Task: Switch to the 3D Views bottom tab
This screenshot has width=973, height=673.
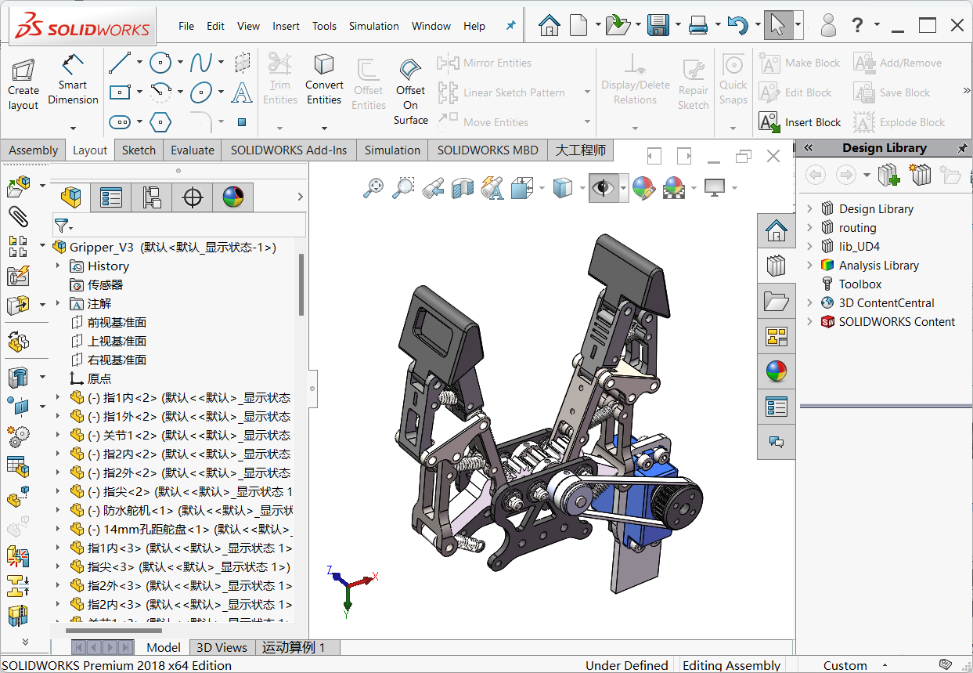Action: (x=222, y=647)
